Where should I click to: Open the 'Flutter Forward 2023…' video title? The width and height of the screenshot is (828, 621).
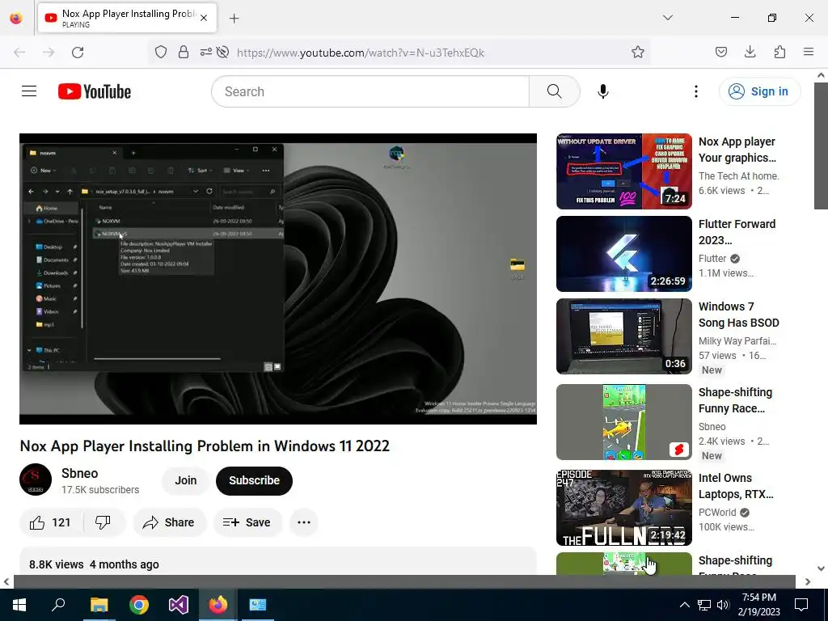click(x=737, y=232)
